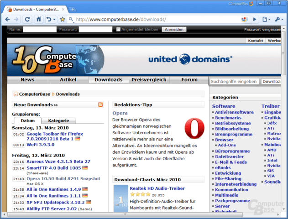Viewport: 288px width, 219px height.
Task: Click the horizontal scrollbar thumb
Action: (x=125, y=214)
